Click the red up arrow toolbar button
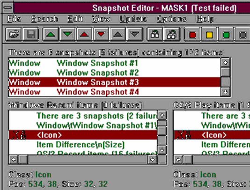 tap(84, 35)
